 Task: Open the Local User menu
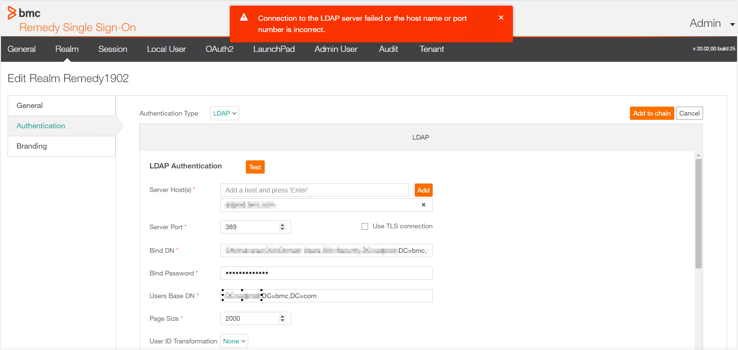(167, 49)
